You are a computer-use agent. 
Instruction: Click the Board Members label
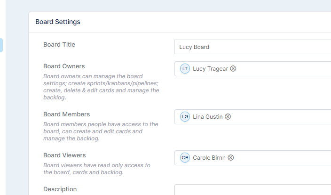pos(66,114)
